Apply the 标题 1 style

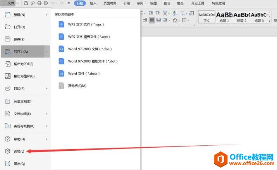click(x=224, y=17)
